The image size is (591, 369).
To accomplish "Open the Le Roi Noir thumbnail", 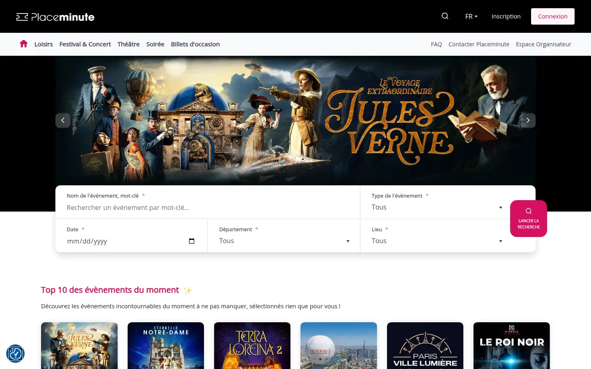I will coord(511,346).
